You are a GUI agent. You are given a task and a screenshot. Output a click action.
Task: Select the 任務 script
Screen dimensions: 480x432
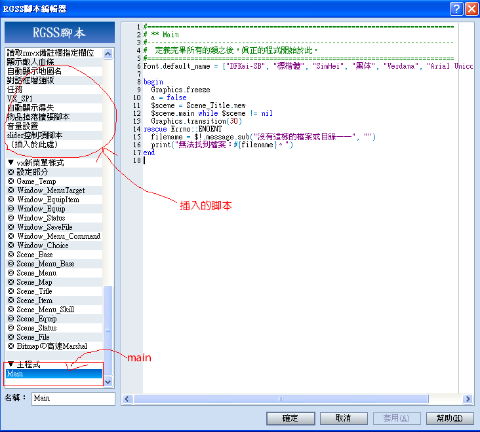pyautogui.click(x=54, y=90)
